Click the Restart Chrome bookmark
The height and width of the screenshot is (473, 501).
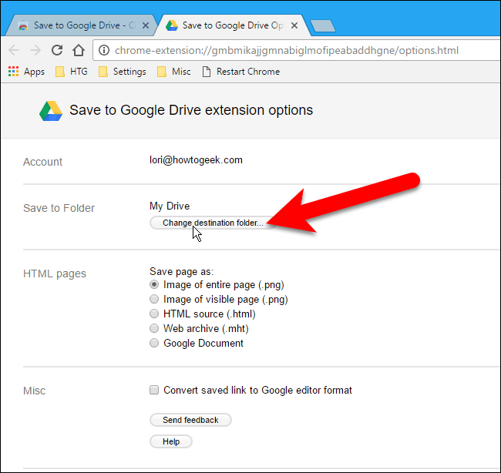tap(240, 72)
